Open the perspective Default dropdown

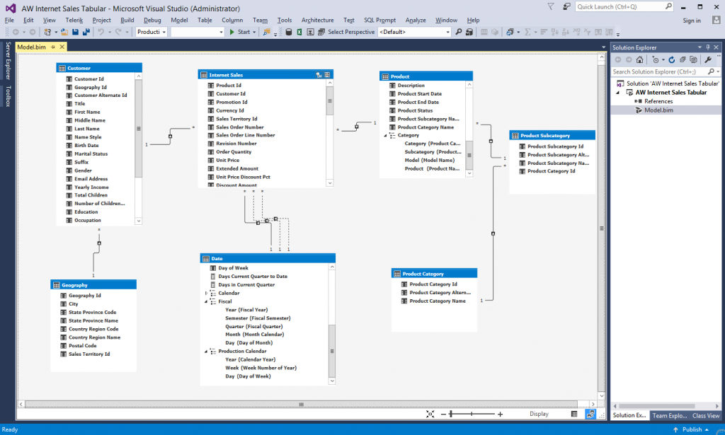(447, 32)
